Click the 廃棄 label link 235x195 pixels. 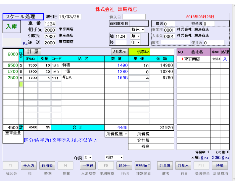point(66,173)
